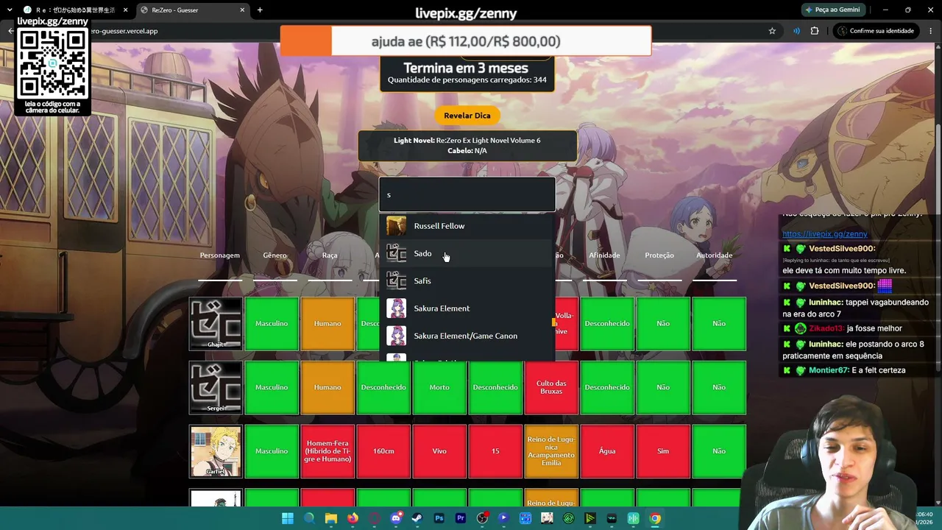Click the Ghajit character portrait

click(x=216, y=324)
